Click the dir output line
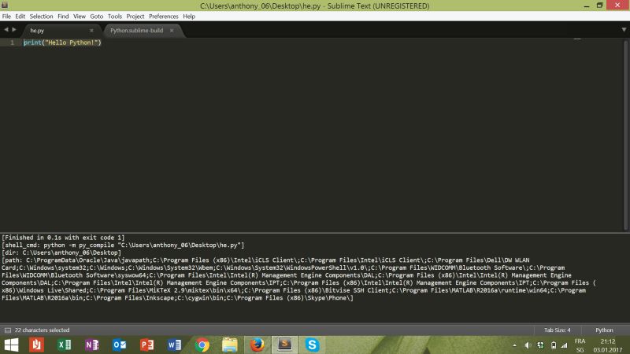Image resolution: width=630 pixels, height=354 pixels. 61,253
